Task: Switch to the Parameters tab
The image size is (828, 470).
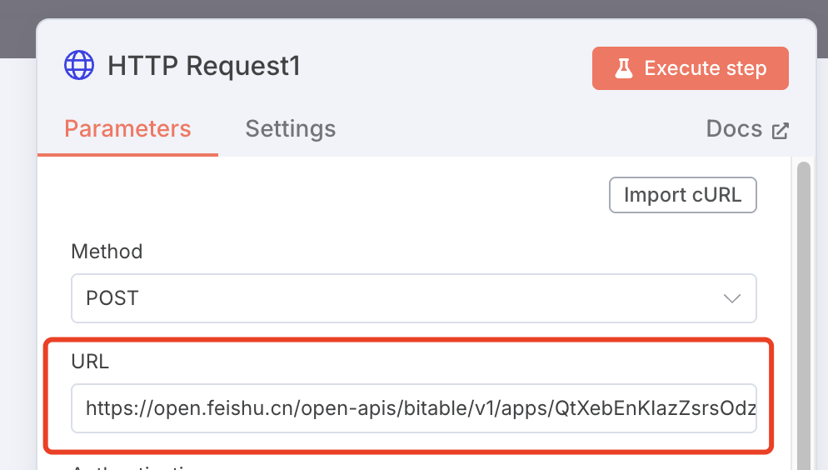Action: point(127,129)
